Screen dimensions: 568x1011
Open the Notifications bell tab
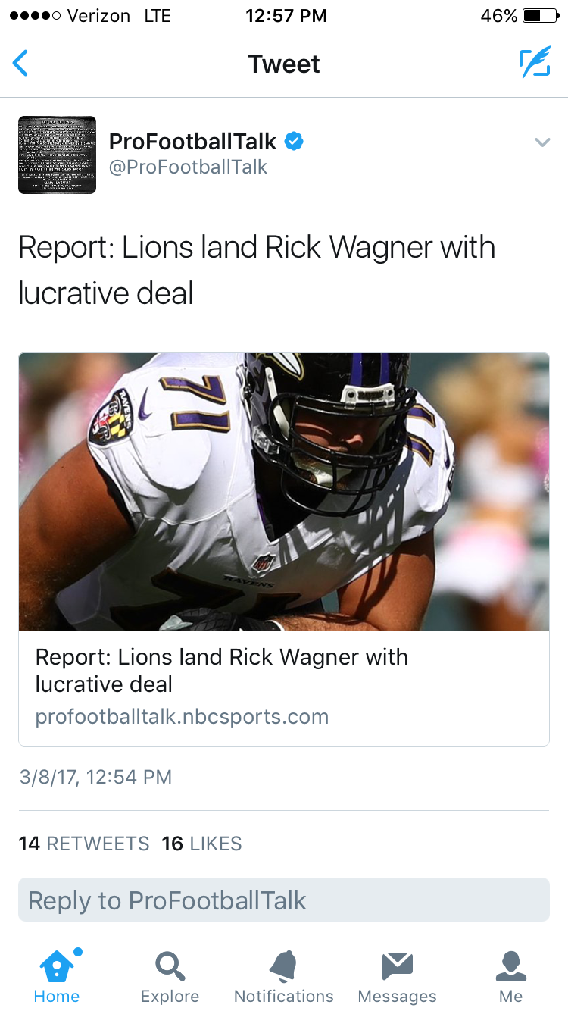(284, 976)
